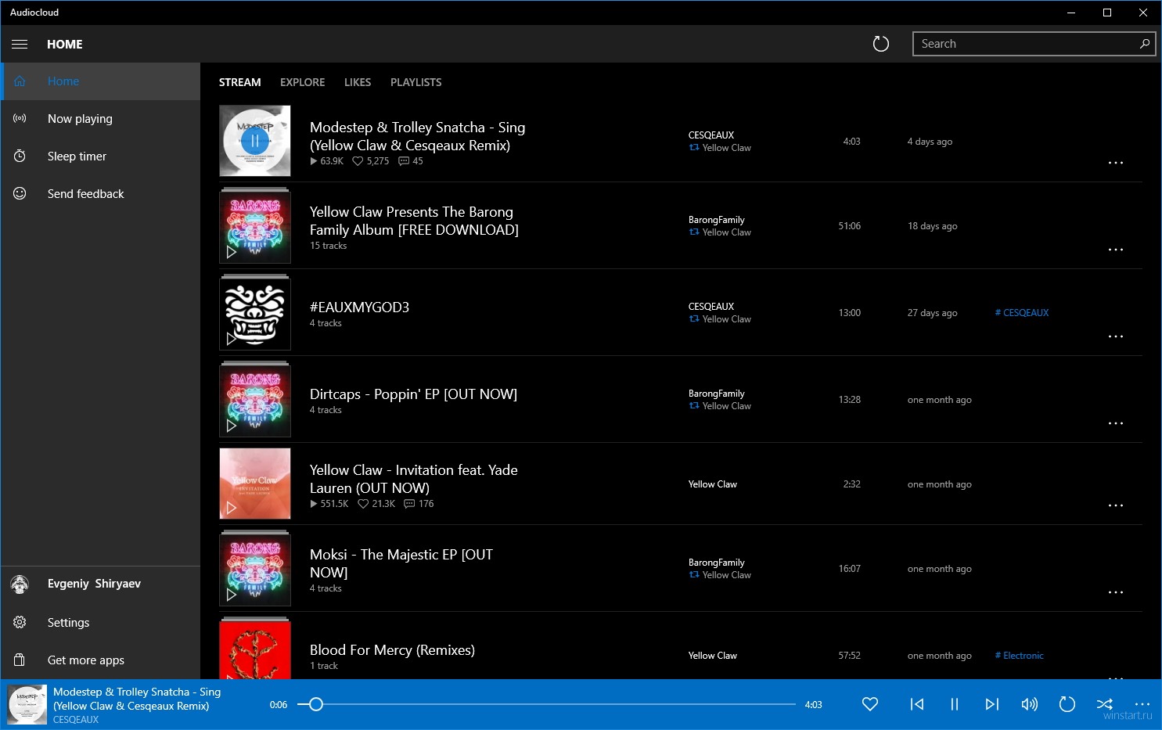Open the Yellow Claw artist on Invitation row
Image resolution: width=1162 pixels, height=730 pixels.
coord(713,484)
